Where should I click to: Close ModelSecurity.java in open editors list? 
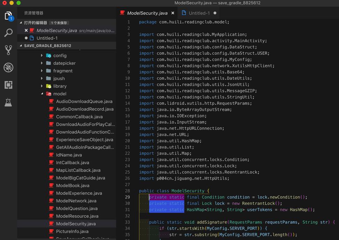[26, 30]
